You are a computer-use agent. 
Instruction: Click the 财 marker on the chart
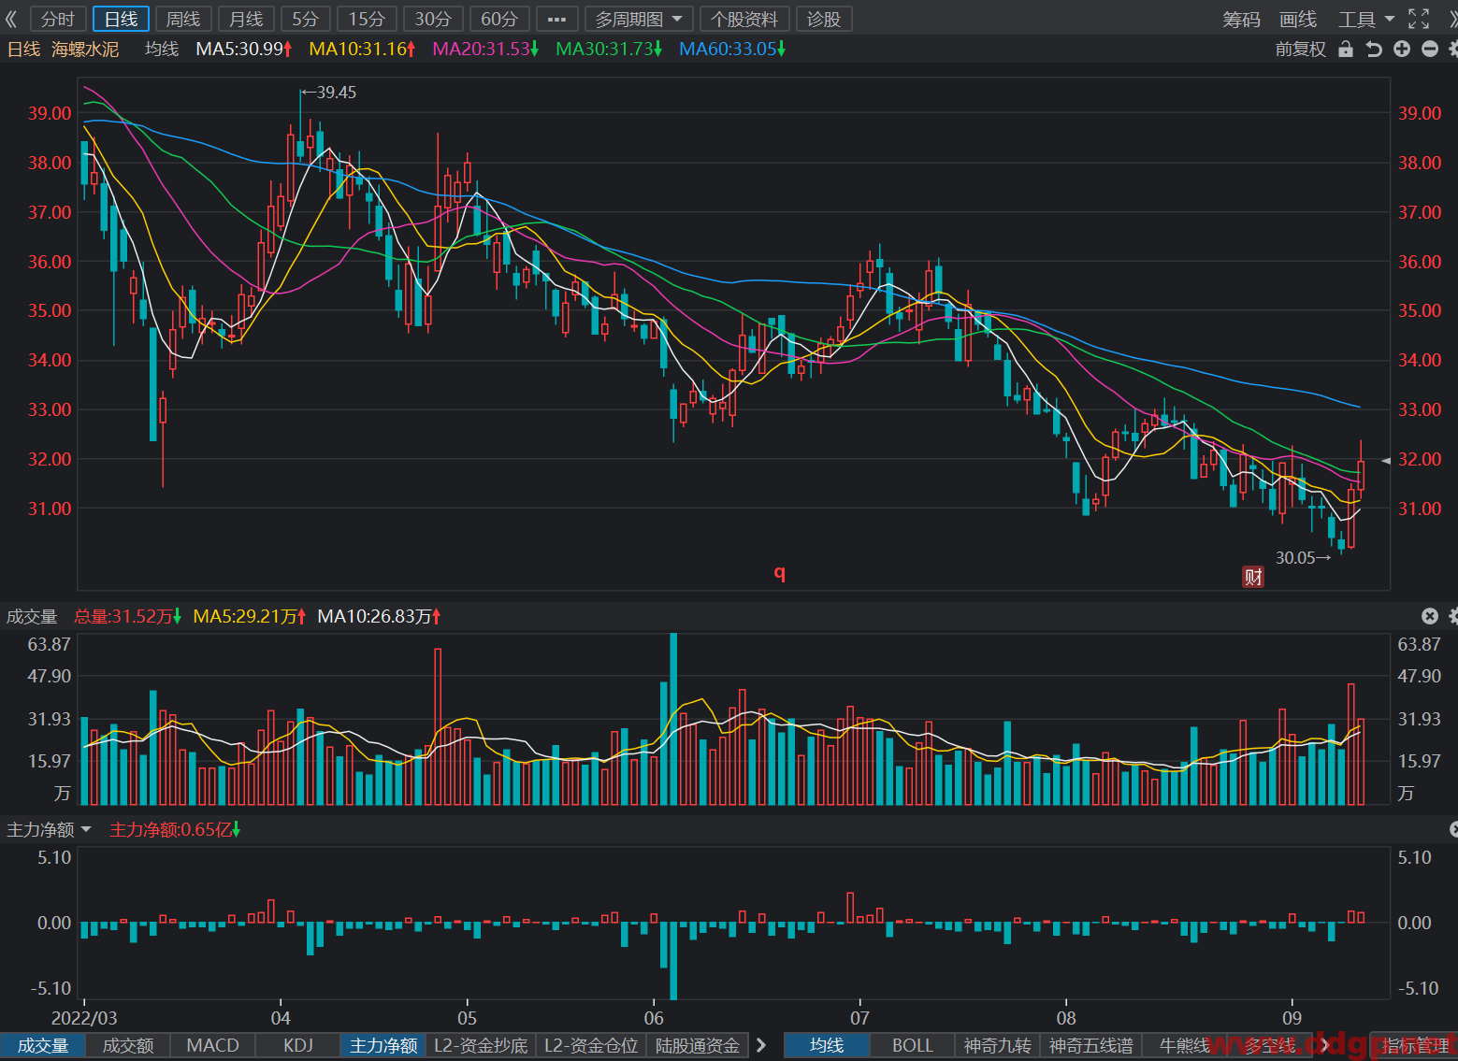coord(1253,577)
